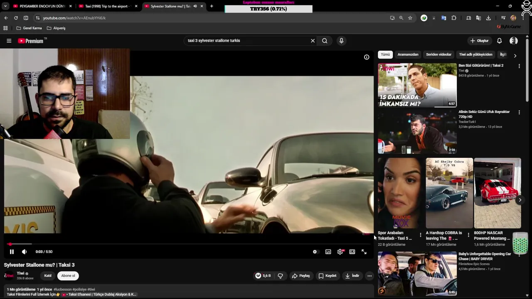Open player settings gear
The width and height of the screenshot is (532, 299).
tap(340, 252)
